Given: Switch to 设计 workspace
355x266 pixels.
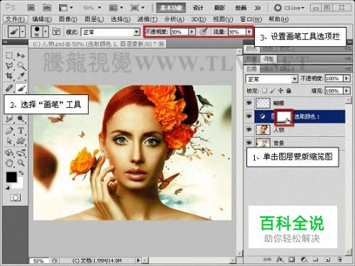Looking at the screenshot, I should tap(198, 8).
